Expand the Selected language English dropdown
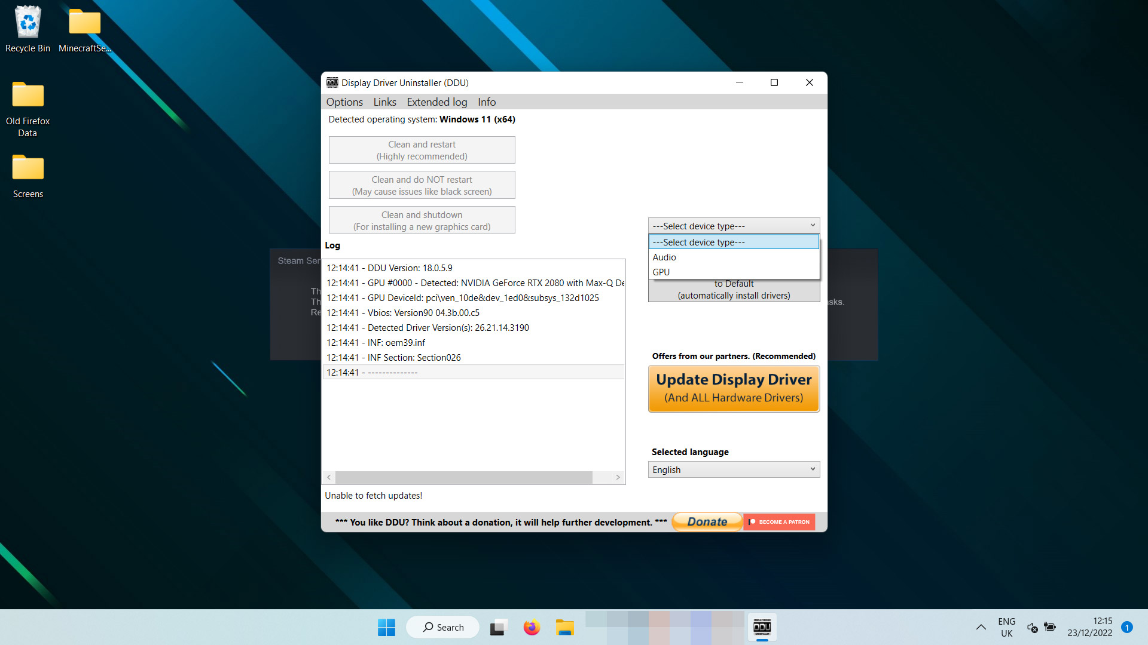This screenshot has height=645, width=1148. [x=811, y=469]
